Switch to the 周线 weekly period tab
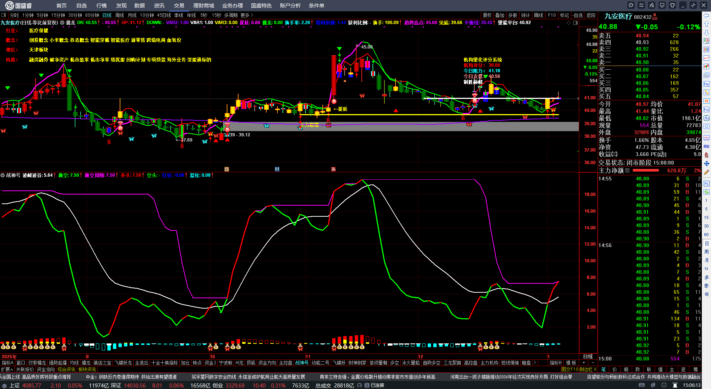 point(120,15)
